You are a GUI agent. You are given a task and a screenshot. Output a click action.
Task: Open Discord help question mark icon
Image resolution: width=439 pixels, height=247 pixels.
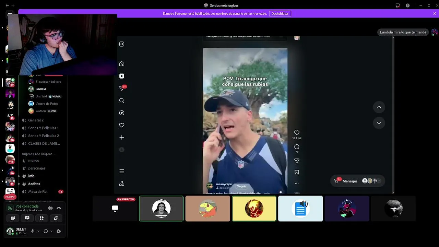tap(407, 5)
